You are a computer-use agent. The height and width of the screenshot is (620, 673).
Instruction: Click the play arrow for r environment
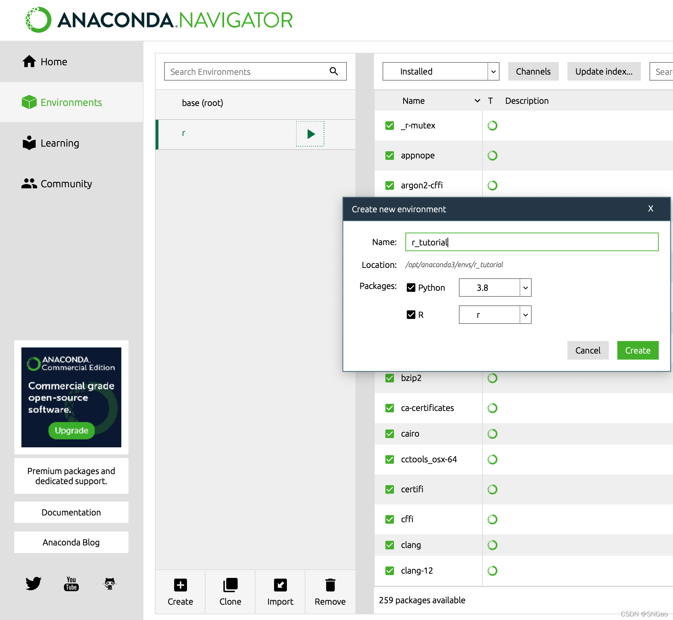pyautogui.click(x=310, y=134)
